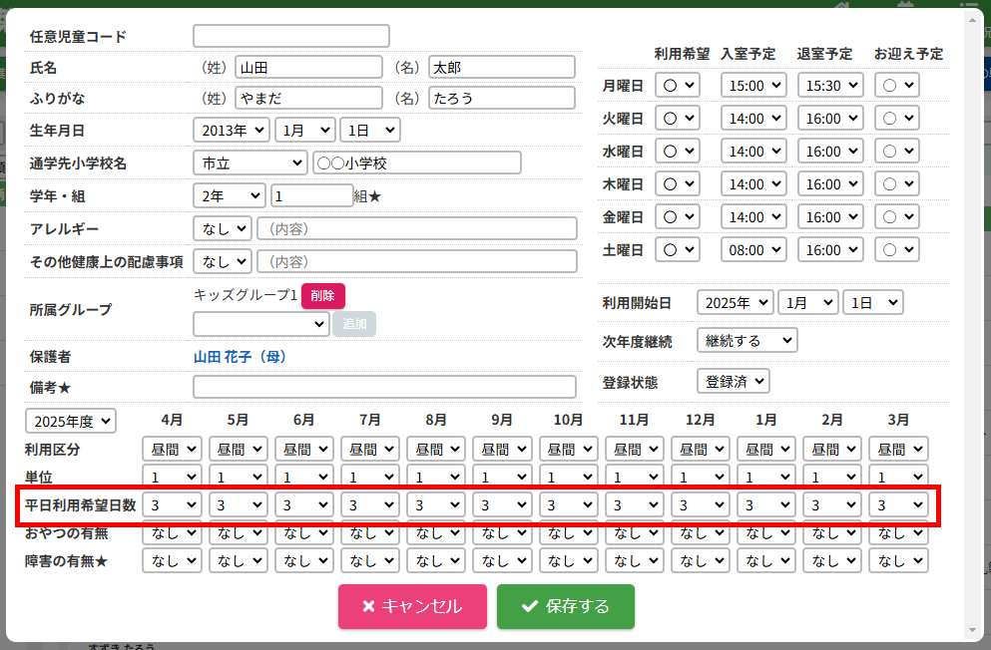Expand the 市立 school type dropdown
Image resolution: width=991 pixels, height=650 pixels.
click(x=250, y=162)
